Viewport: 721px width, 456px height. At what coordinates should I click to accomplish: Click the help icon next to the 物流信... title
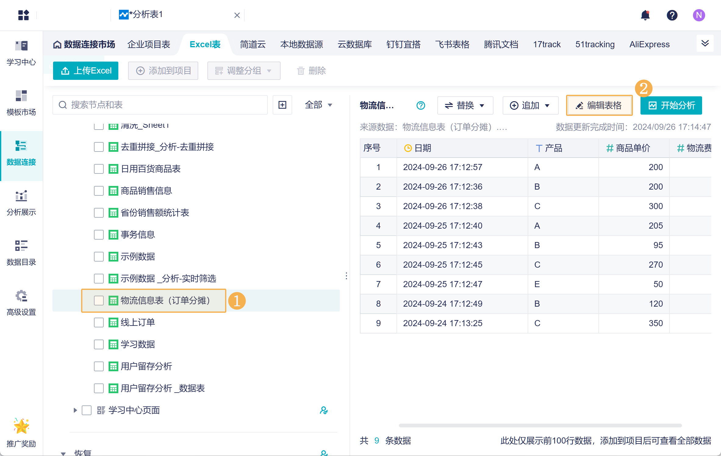(421, 105)
